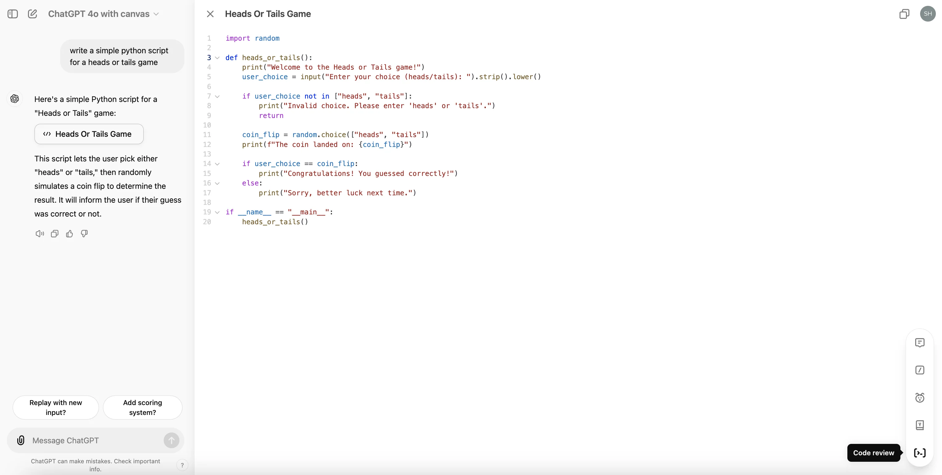Focus the Message ChatGPT input field
Screen dimensions: 942x475
pyautogui.click(x=95, y=440)
